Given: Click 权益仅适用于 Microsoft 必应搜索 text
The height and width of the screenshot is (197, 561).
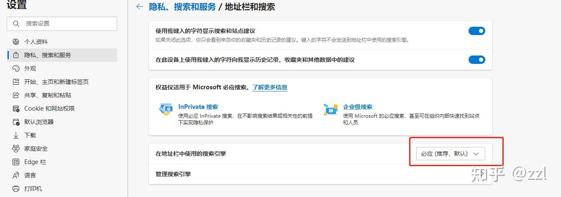Looking at the screenshot, I should pos(202,87).
